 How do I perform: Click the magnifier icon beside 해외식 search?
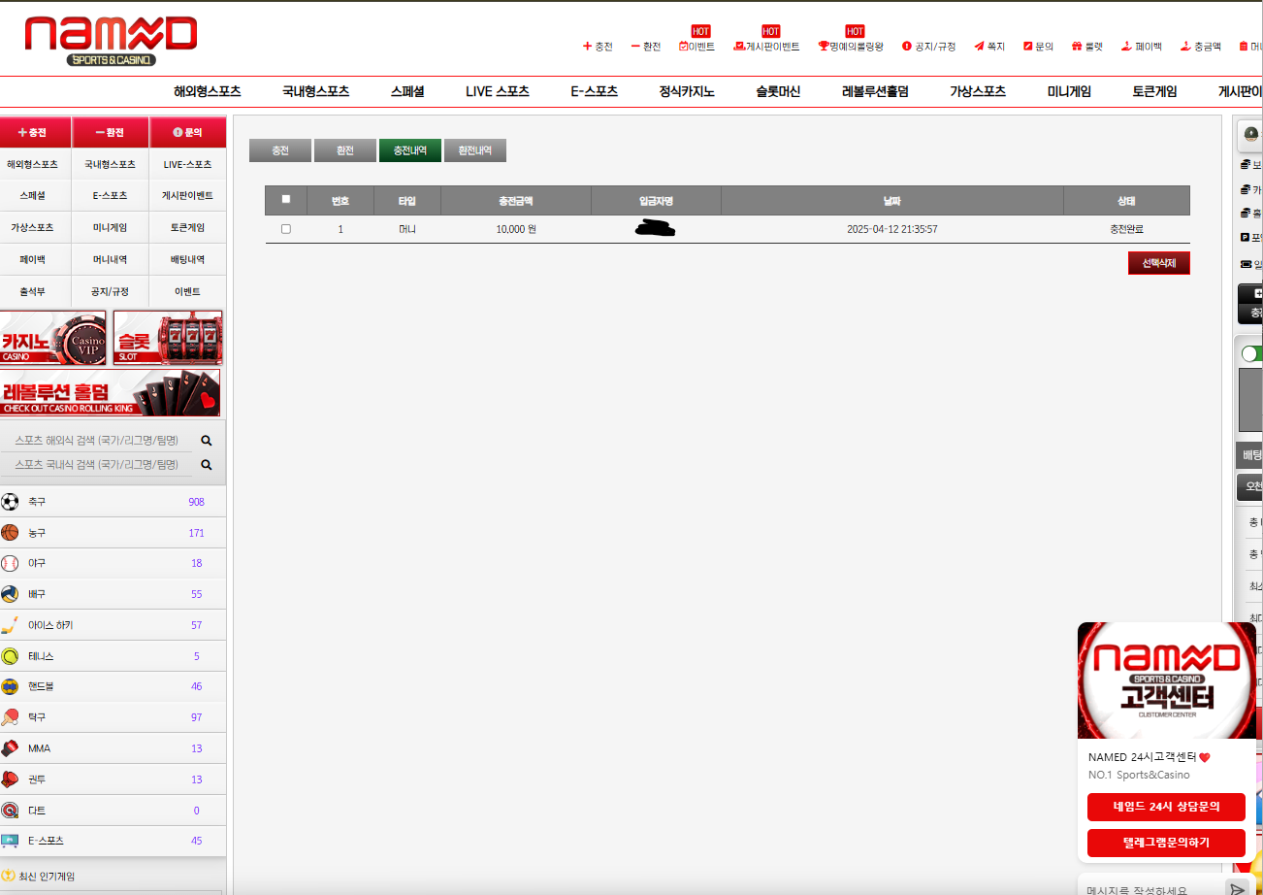(206, 441)
